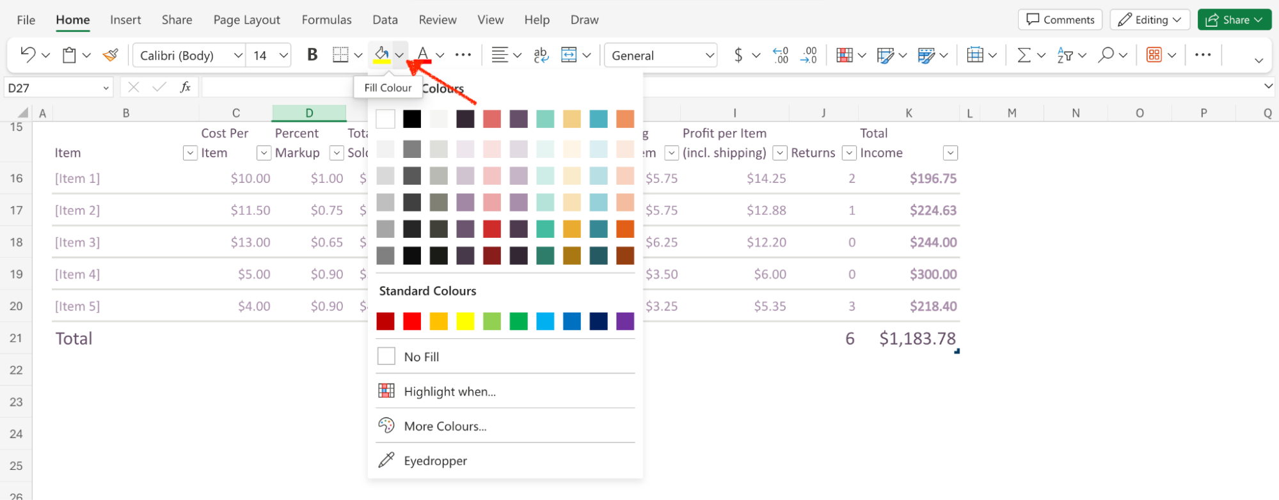Click the Format Painter brush icon
The height and width of the screenshot is (500, 1279).
tap(111, 56)
